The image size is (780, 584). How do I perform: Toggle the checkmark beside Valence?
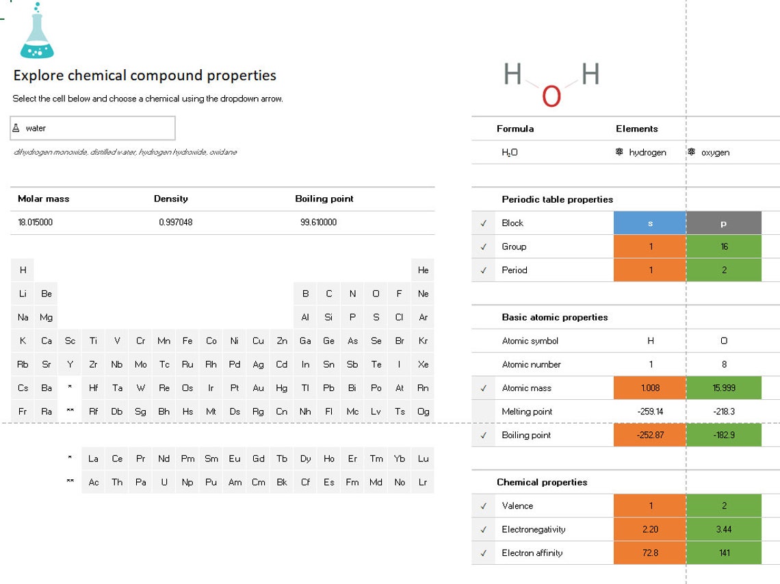pyautogui.click(x=483, y=505)
